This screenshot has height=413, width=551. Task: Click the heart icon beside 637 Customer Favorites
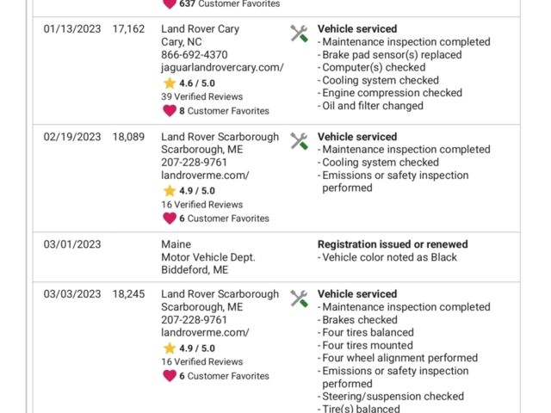point(170,3)
